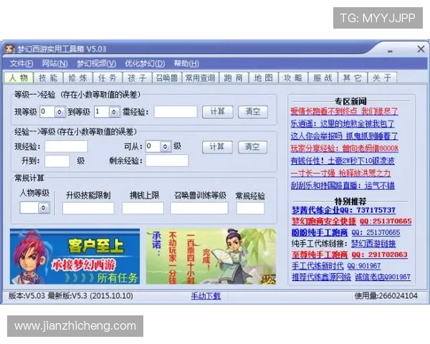The image size is (430, 344).
Task: Open news link 爱情长跑看不到终点
Action: coord(344,112)
